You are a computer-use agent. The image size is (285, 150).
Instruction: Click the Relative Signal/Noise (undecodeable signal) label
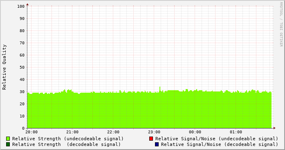[217, 139]
